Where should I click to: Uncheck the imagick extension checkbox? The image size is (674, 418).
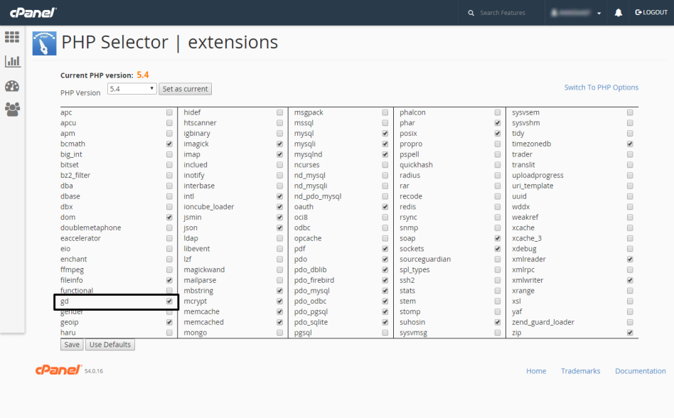(280, 144)
